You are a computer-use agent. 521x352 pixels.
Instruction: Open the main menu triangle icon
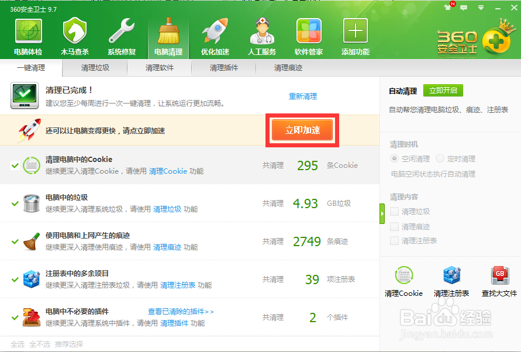pos(481,8)
